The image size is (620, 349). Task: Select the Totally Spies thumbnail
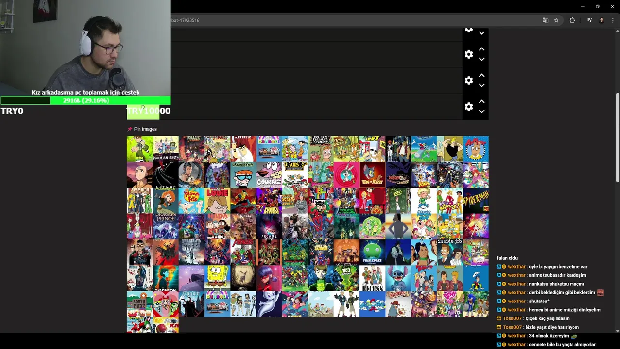point(450,201)
